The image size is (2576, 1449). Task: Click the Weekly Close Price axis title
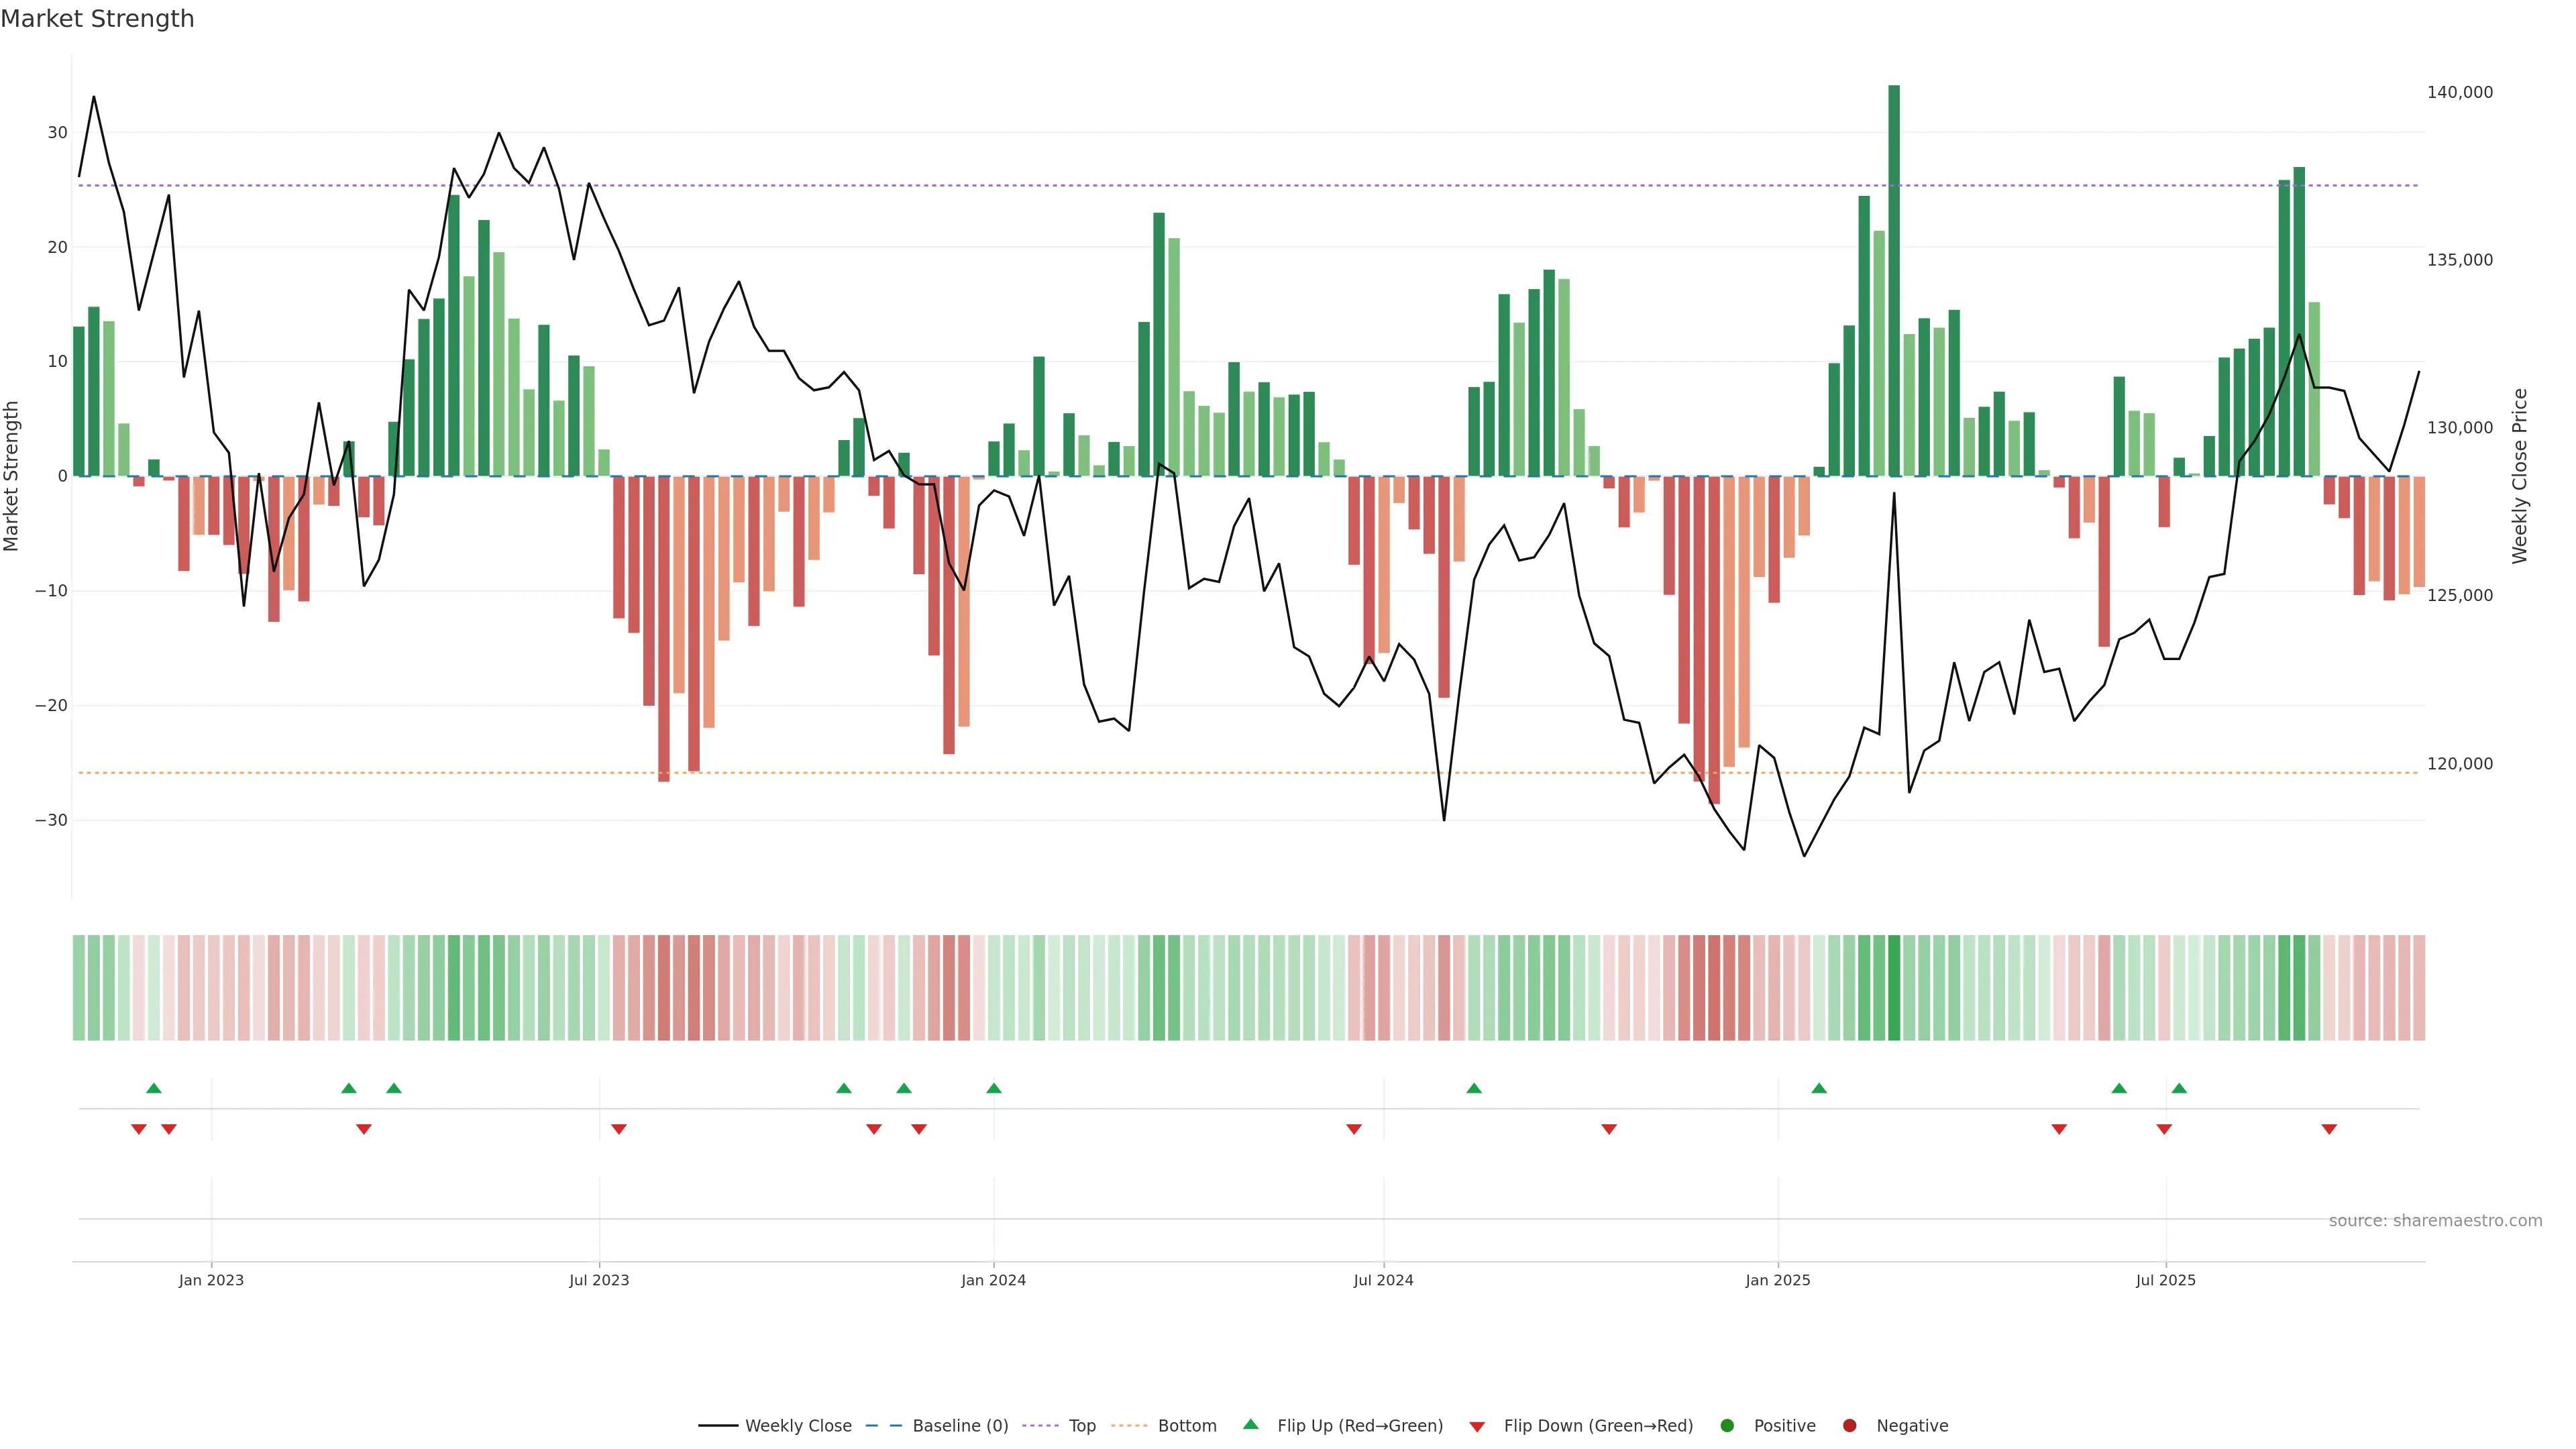(x=2519, y=476)
